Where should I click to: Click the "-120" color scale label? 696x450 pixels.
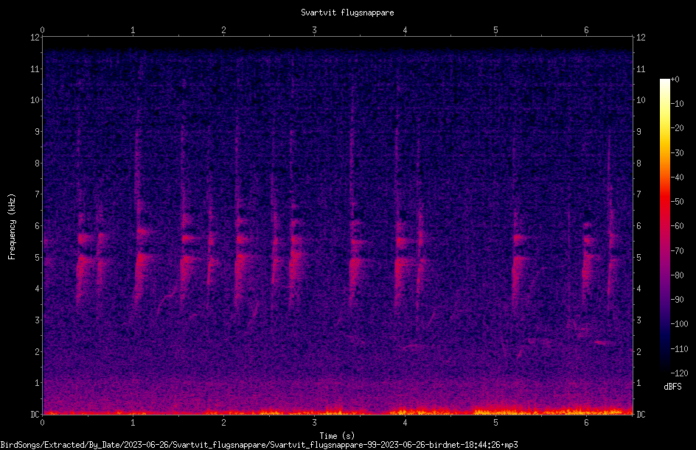679,373
